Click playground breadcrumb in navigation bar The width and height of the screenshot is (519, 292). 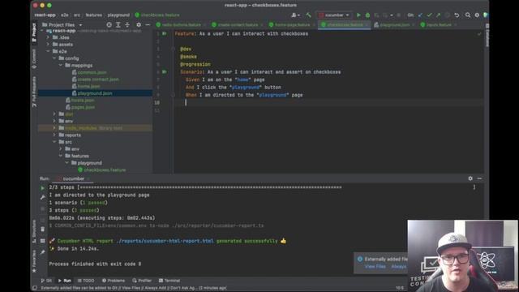(x=118, y=15)
